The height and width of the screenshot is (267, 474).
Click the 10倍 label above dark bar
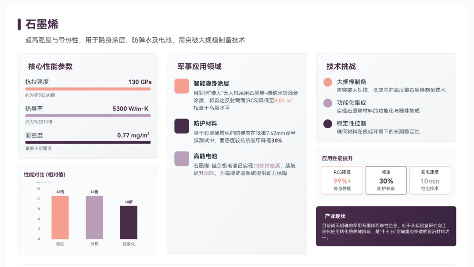pyautogui.click(x=129, y=202)
